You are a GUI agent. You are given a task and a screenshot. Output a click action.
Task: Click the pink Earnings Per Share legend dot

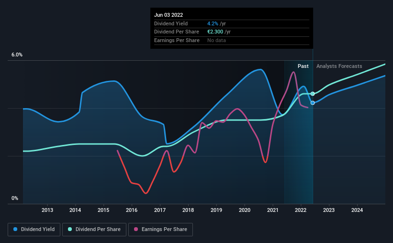click(136, 229)
